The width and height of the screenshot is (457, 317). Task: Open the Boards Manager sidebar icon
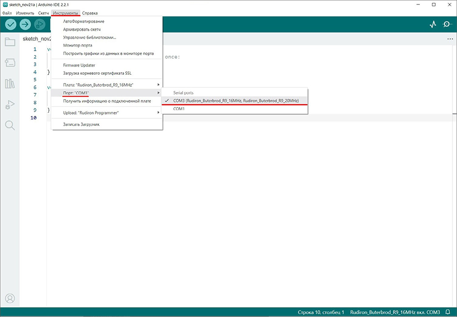10,63
